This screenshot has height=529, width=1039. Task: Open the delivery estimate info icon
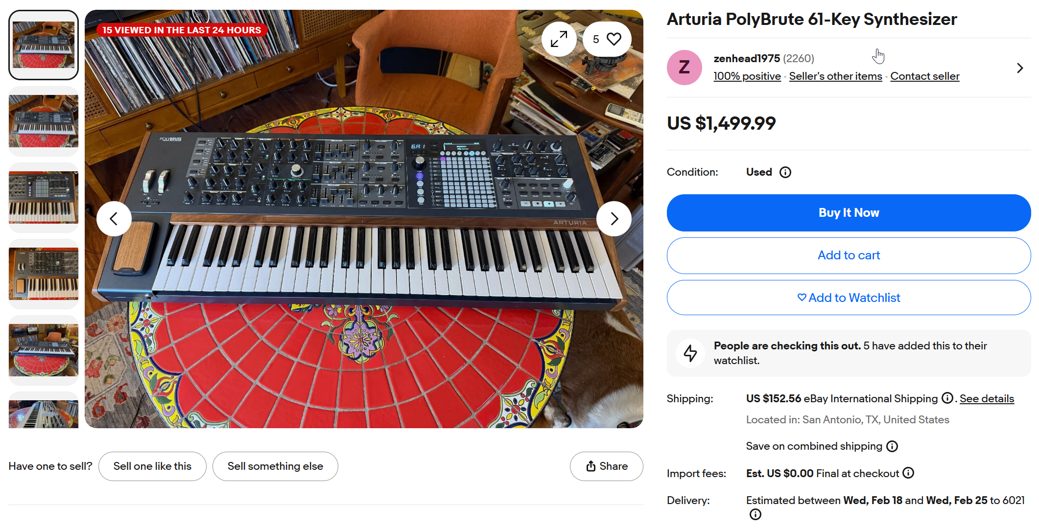(x=756, y=514)
